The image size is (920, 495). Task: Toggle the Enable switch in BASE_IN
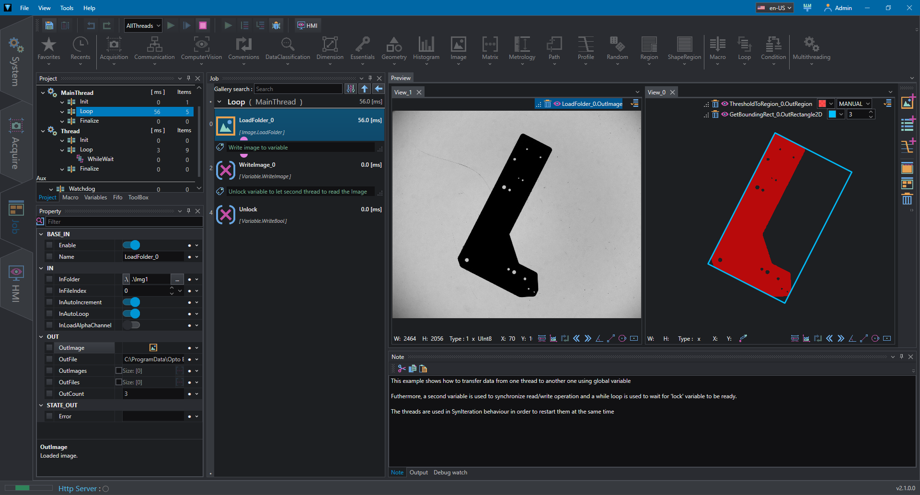point(131,245)
